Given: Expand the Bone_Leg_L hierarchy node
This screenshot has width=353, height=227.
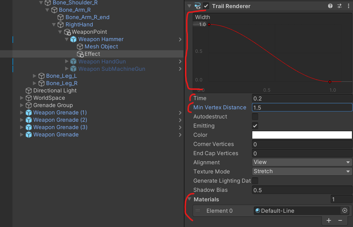Looking at the screenshot, I should tap(35, 76).
